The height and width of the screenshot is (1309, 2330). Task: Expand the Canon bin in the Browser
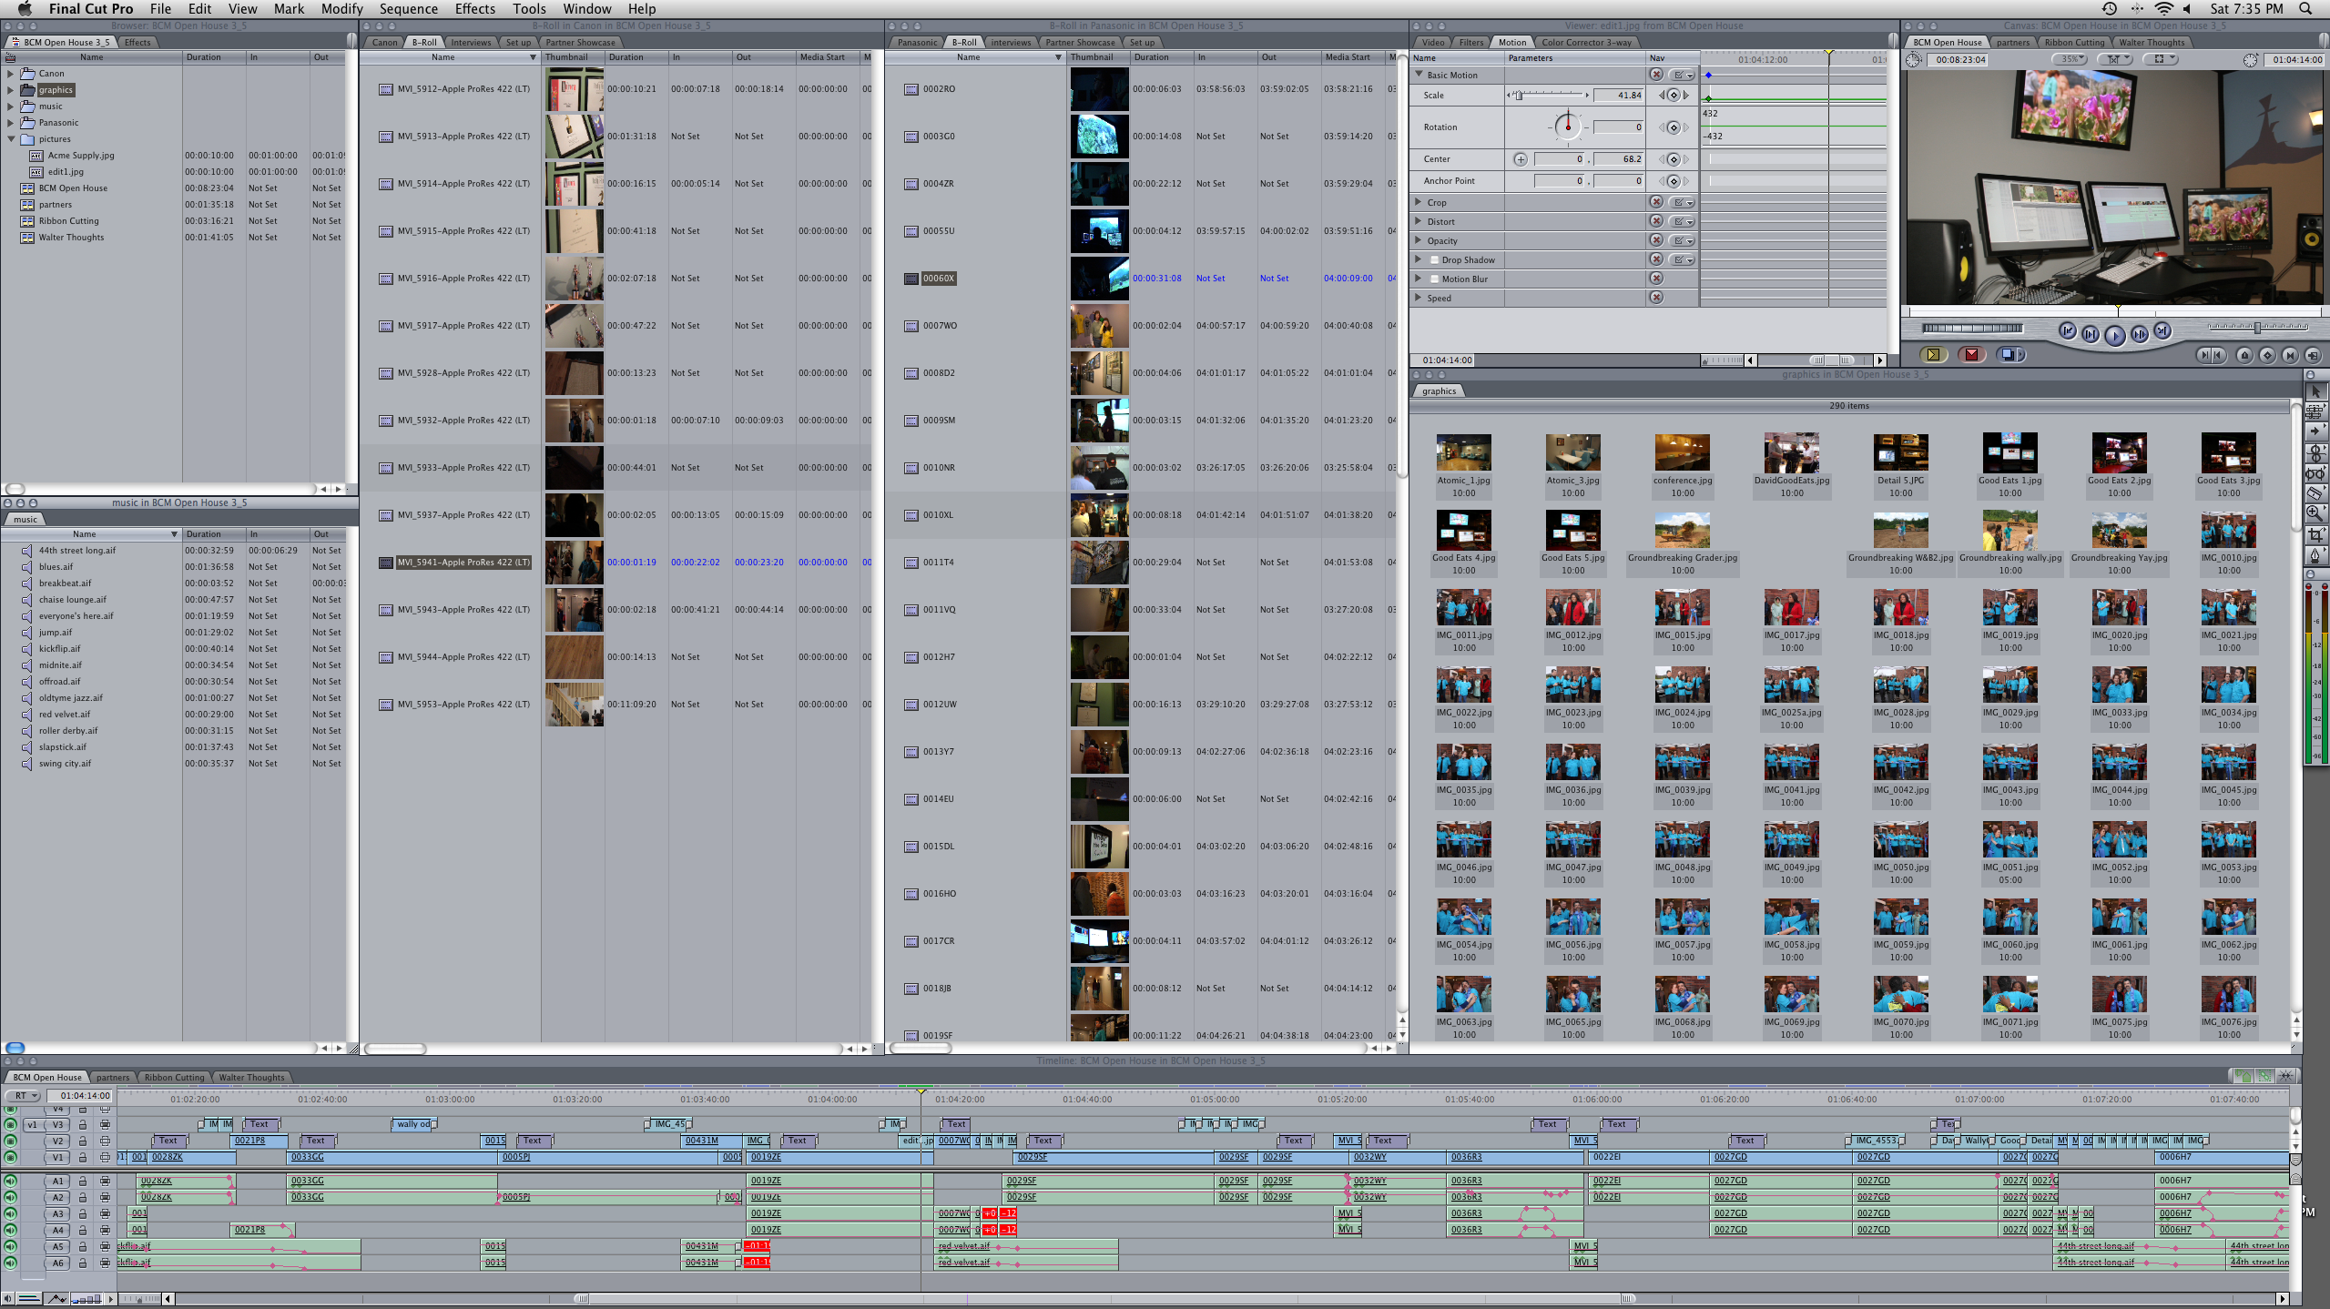coord(10,74)
